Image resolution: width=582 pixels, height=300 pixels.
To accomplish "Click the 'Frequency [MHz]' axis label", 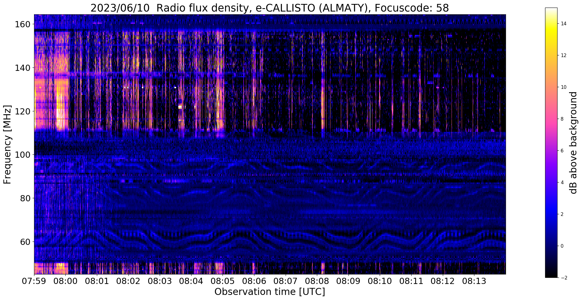I will tap(7, 145).
